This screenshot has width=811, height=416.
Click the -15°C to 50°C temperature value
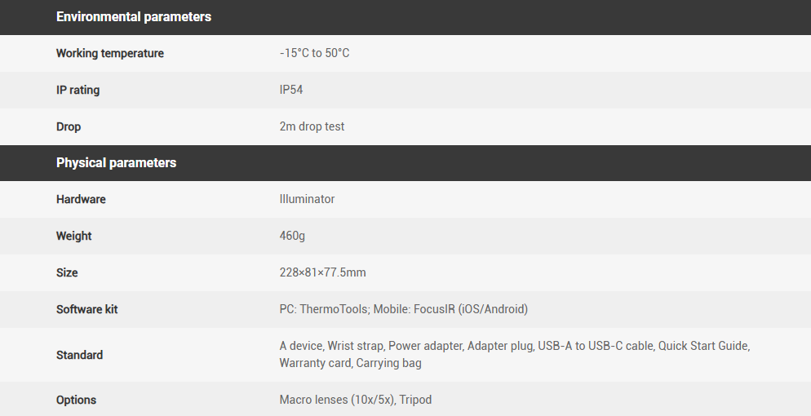click(314, 54)
